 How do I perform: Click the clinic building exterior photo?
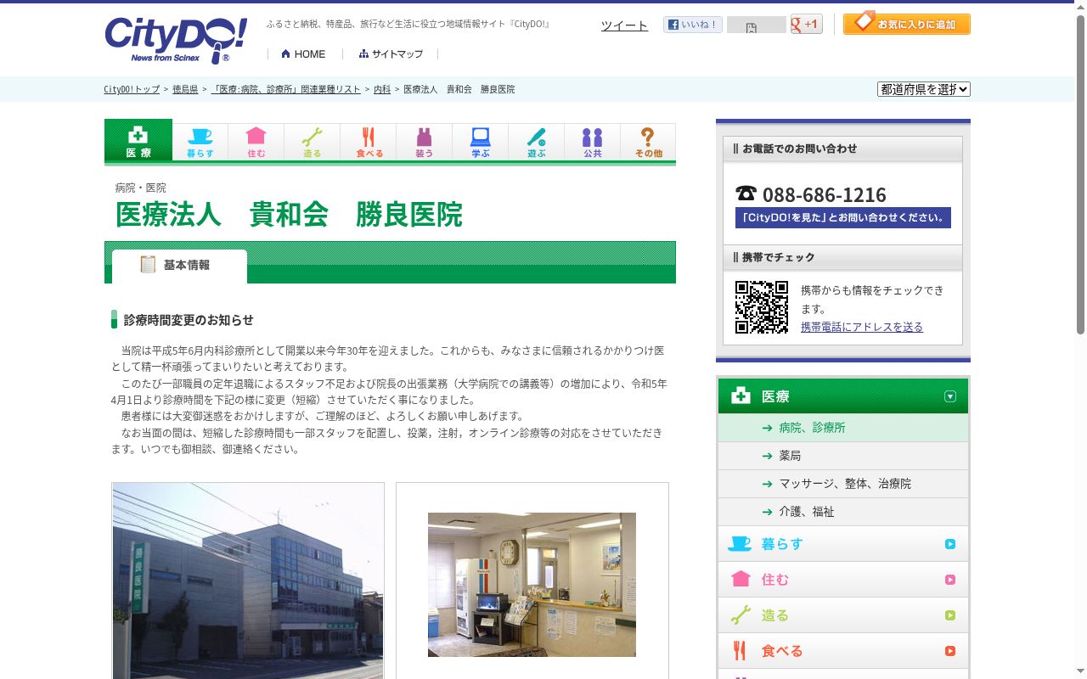248,581
